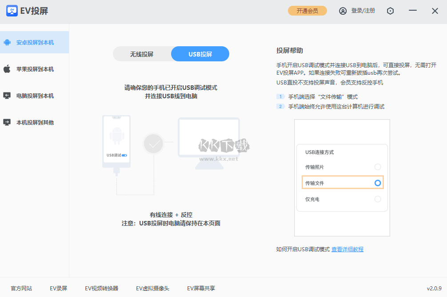The width and height of the screenshot is (447, 297).
Task: Click the USB连接方式 label
Action: click(319, 152)
